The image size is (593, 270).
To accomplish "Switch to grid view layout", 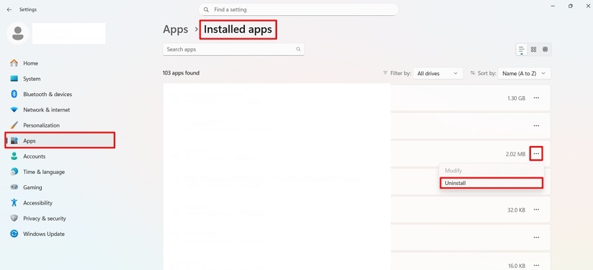I will [x=533, y=49].
